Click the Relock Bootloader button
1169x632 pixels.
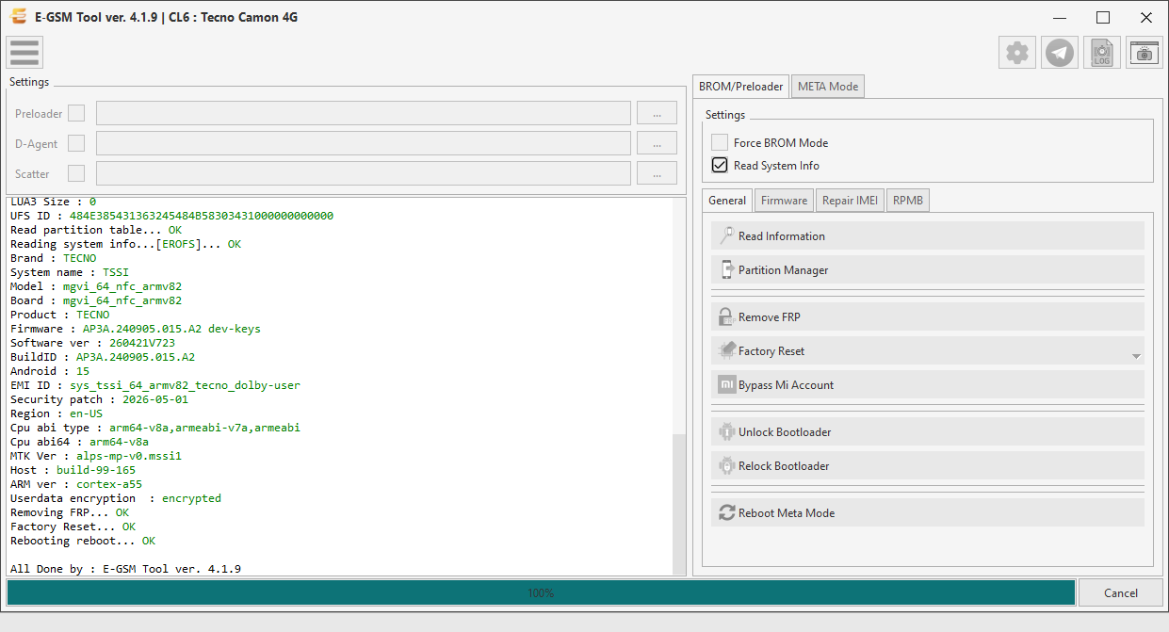[x=928, y=465]
